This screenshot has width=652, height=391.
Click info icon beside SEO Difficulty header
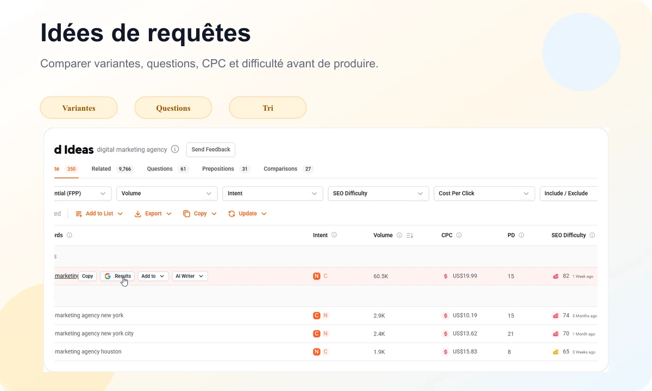(592, 235)
